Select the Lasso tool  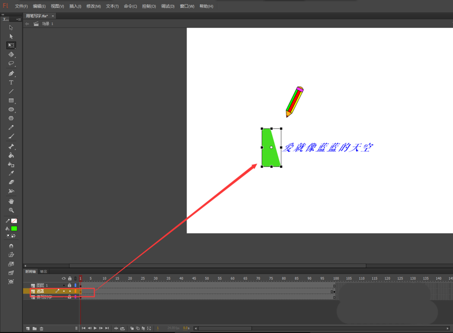tap(11, 63)
